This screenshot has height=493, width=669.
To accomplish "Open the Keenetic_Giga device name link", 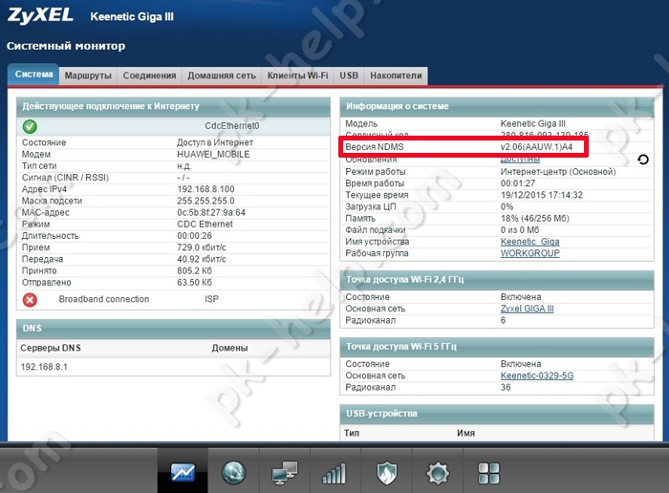I will point(529,242).
